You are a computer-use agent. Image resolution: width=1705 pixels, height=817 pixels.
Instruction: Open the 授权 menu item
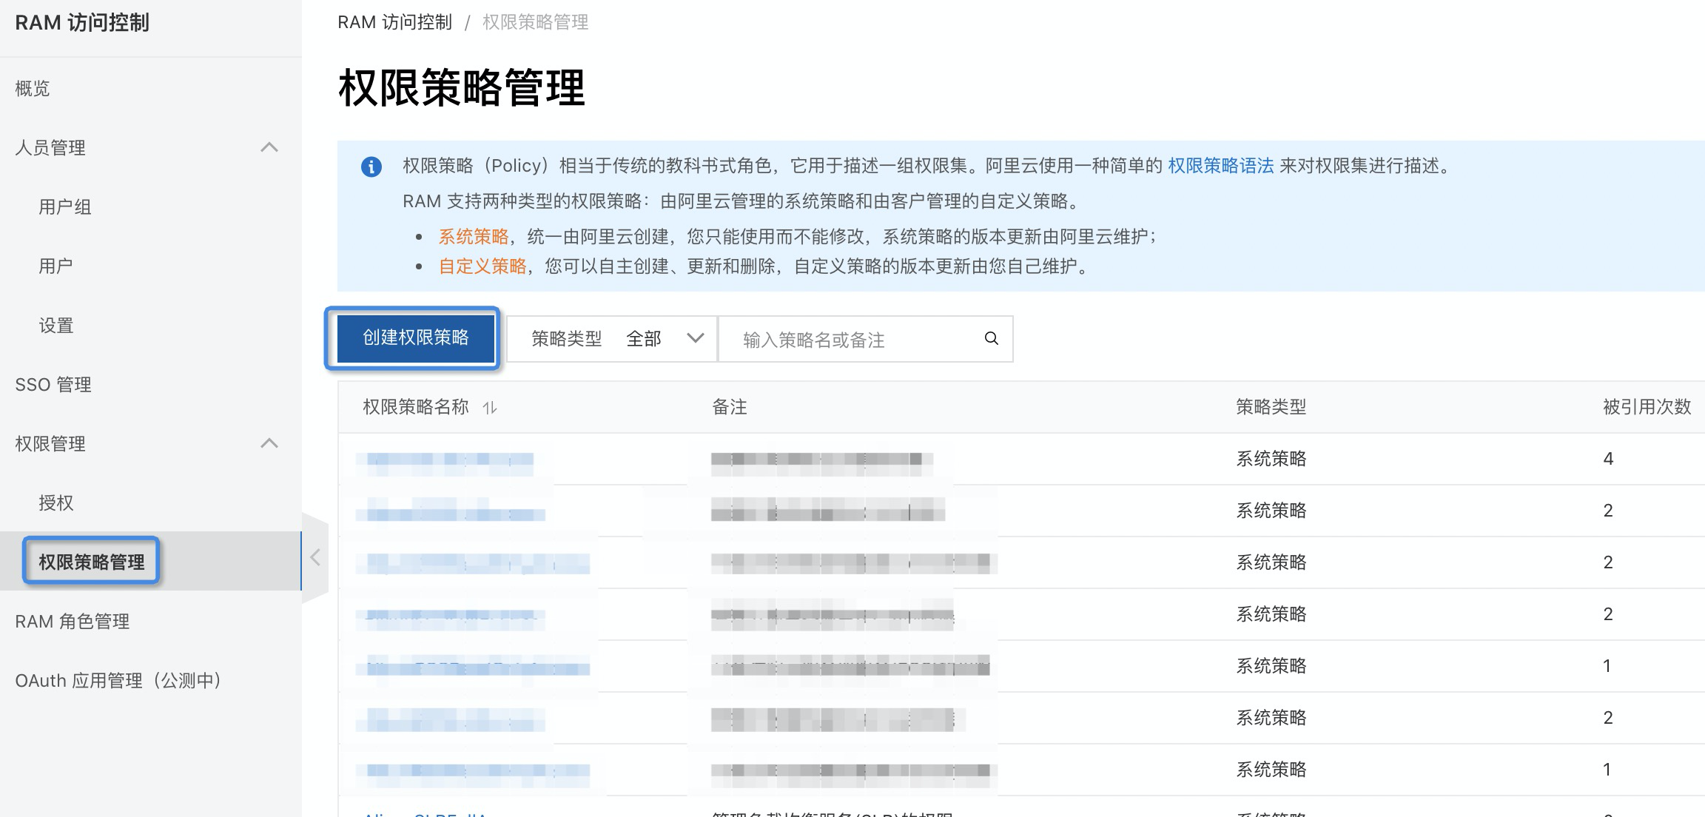(56, 503)
